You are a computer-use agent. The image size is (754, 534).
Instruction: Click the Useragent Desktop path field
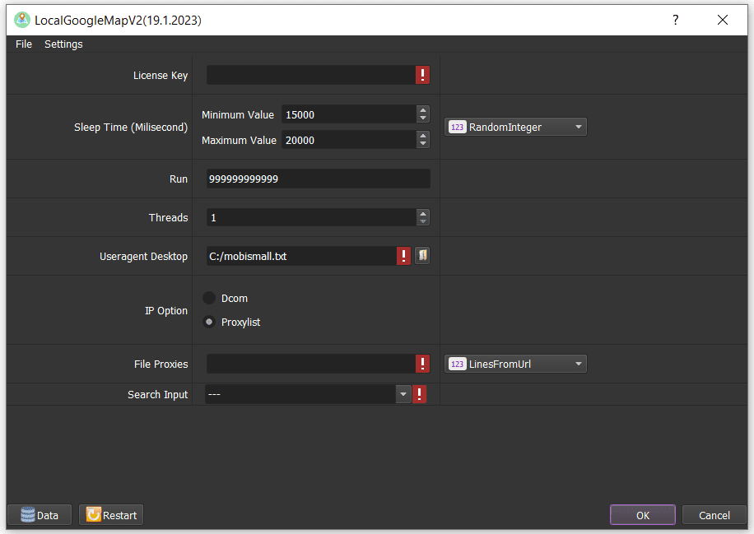(x=301, y=256)
